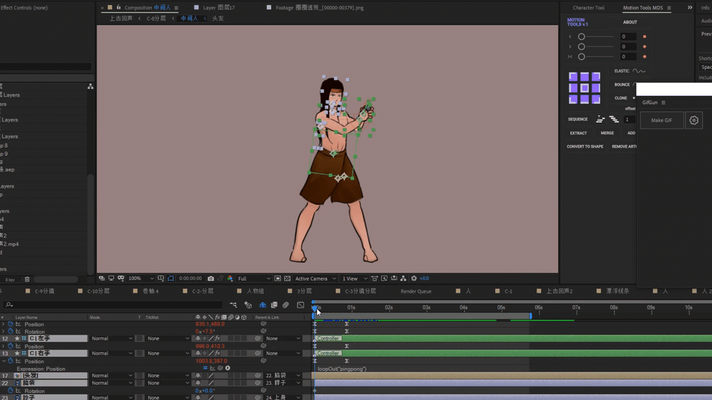Click the Show Channel color icon
Image resolution: width=712 pixels, height=400 pixels.
230,279
